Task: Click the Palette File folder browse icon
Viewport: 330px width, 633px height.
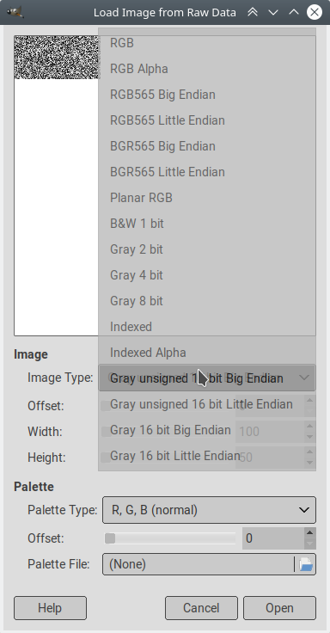Action: tap(306, 564)
